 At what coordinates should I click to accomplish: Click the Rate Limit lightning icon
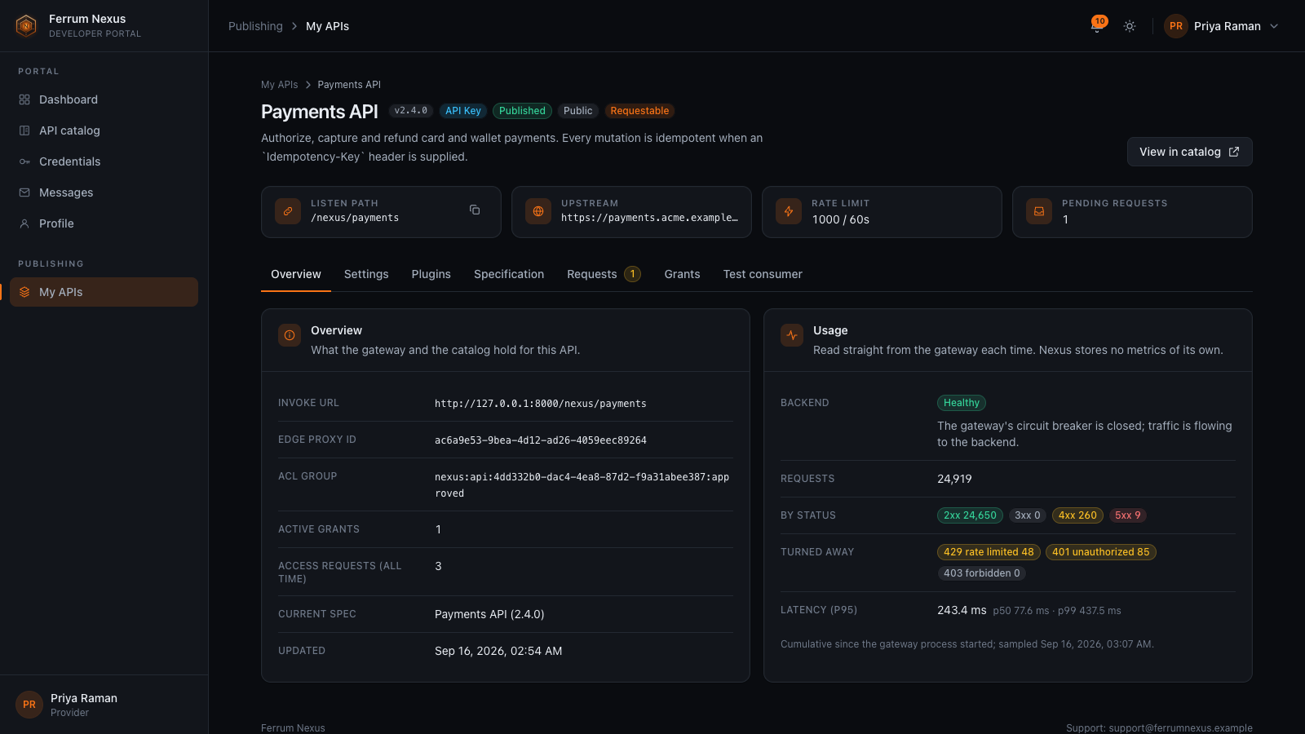(x=789, y=211)
